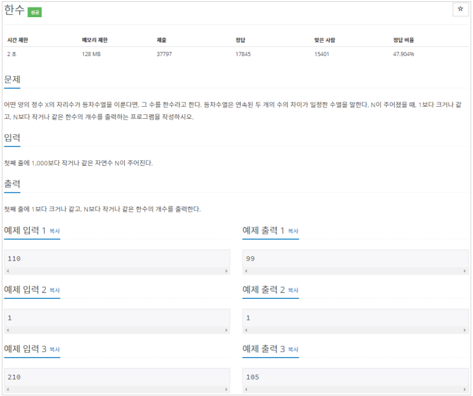The width and height of the screenshot is (473, 396).
Task: Click right scroll arrow under output 105
Action: coord(465,390)
